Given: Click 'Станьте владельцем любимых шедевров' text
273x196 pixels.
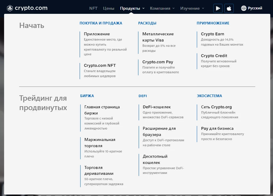Looking at the screenshot, I should 100,74.
